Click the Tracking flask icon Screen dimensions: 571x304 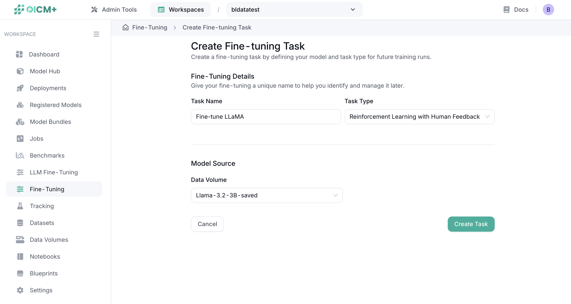[20, 206]
